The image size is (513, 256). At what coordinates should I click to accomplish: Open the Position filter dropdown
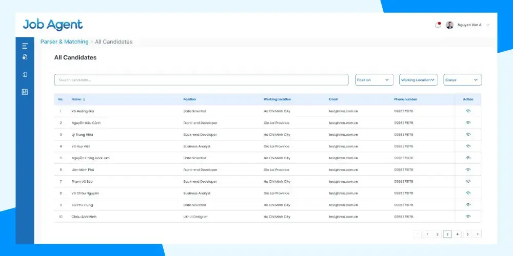pos(374,80)
